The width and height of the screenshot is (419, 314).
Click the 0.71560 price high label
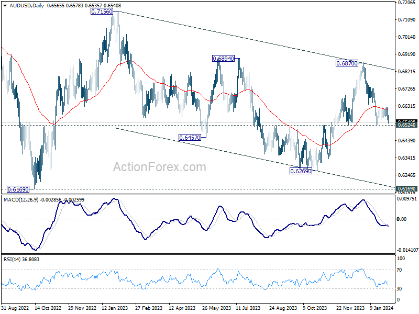(102, 12)
